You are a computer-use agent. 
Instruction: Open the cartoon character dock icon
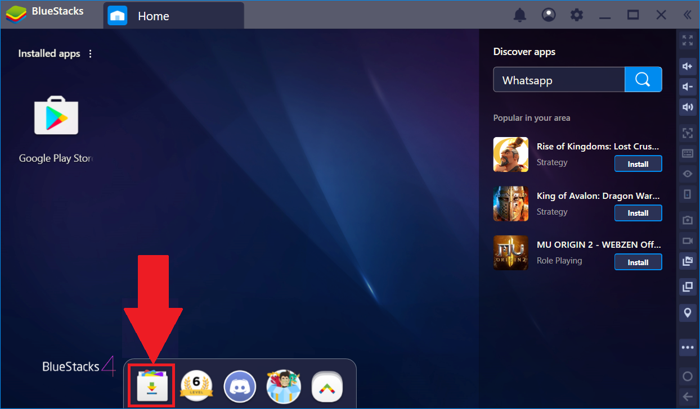click(284, 387)
